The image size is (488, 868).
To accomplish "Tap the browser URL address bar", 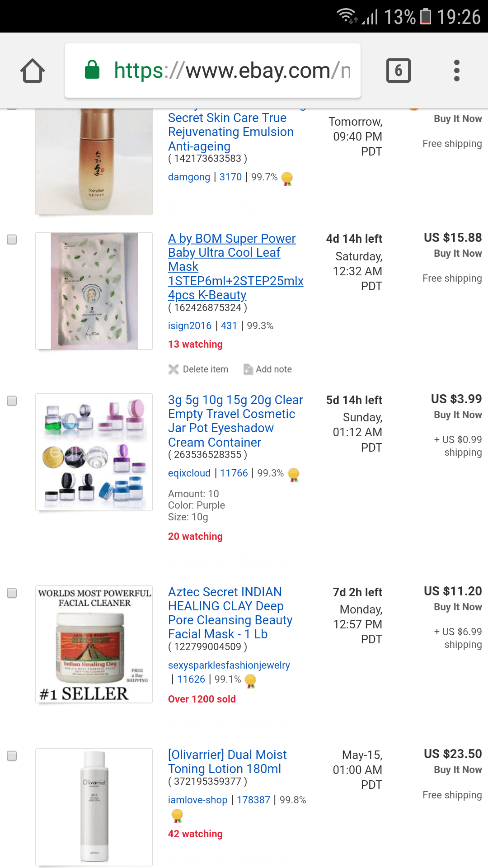I will [213, 71].
